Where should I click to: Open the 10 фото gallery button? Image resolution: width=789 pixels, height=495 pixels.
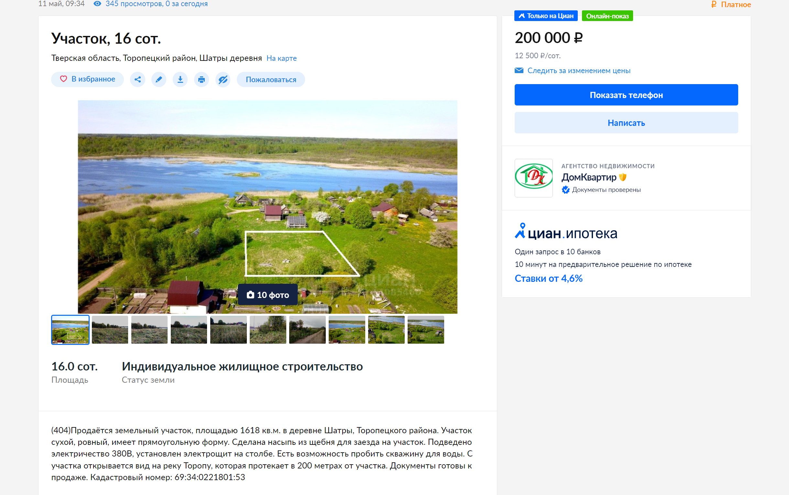click(268, 295)
